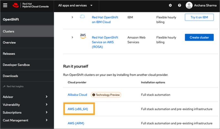Go to Overview in sidebar
The width and height of the screenshot is (220, 129).
click(27, 42)
